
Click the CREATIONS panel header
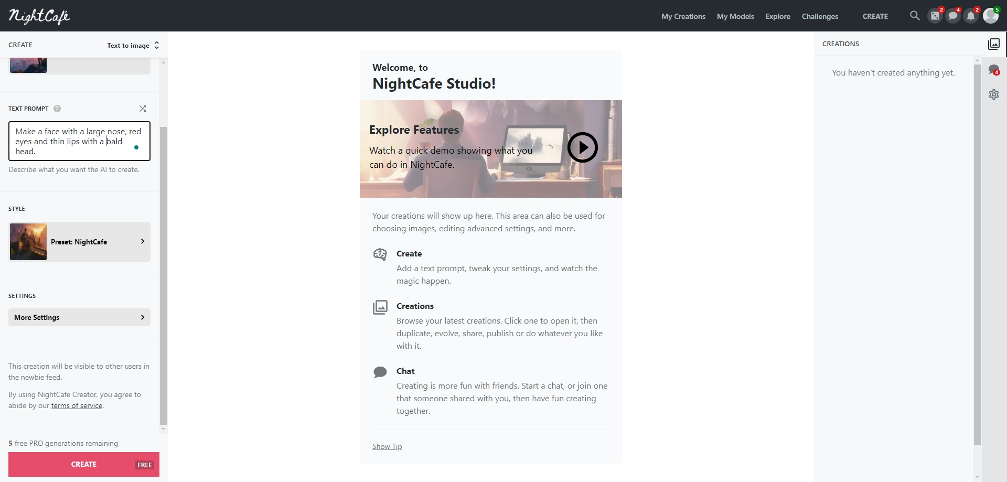[841, 44]
